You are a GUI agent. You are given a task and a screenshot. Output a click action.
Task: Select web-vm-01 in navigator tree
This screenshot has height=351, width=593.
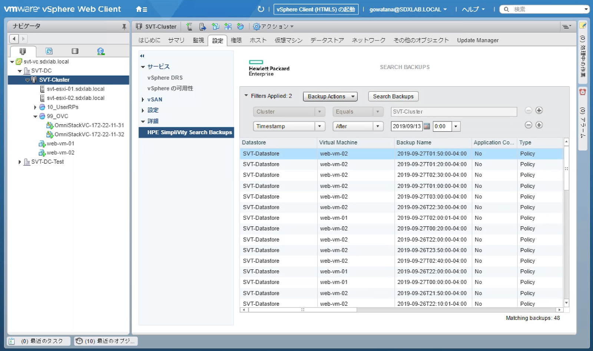(60, 144)
